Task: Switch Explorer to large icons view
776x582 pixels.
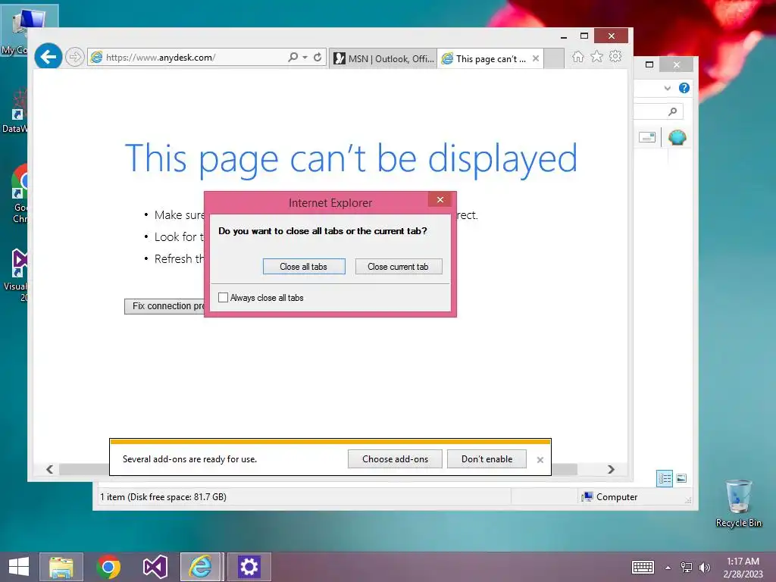Action: tap(681, 478)
